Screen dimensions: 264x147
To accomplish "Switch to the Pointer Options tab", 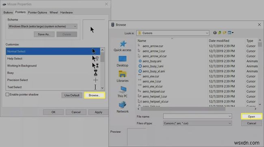I will 37,13.
